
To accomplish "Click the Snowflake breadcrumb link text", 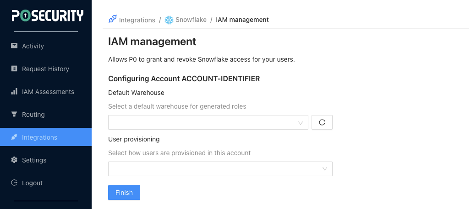I will (191, 20).
